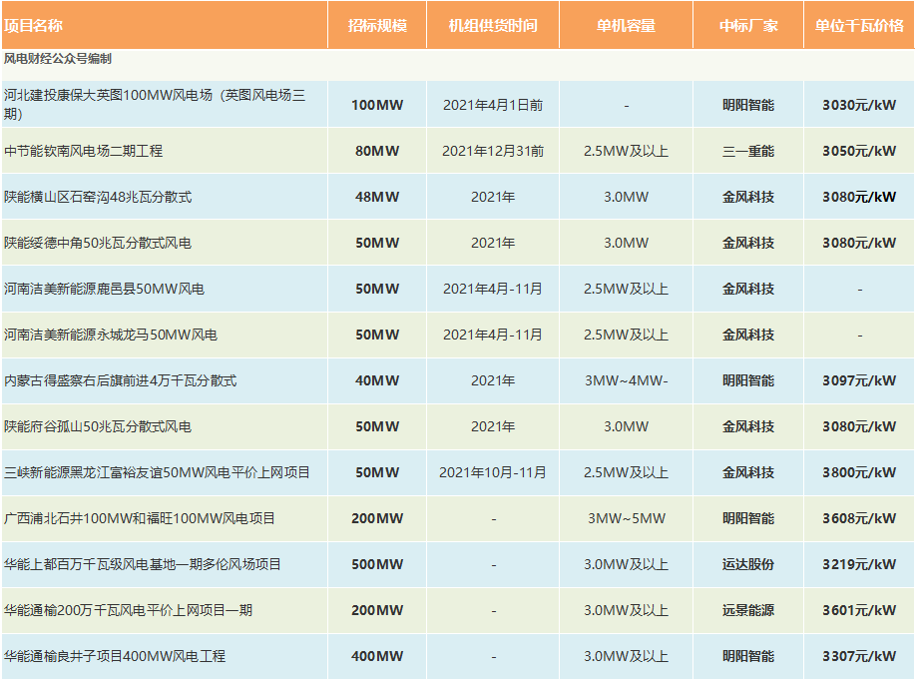Click 2.5MW及以上 in 中节能钦南 row
The image size is (915, 682).
click(627, 151)
